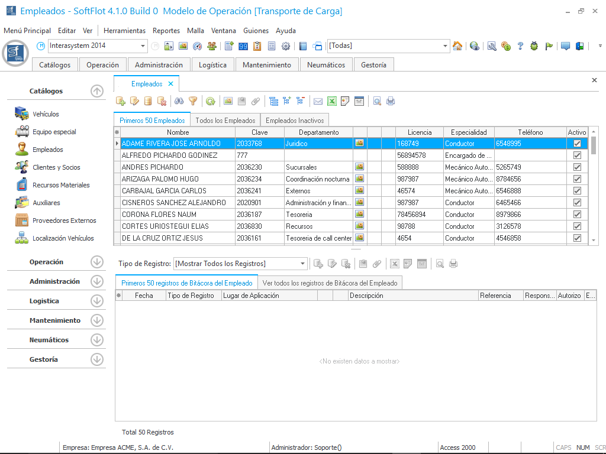Open the Reportes menu
Viewport: 606px width, 454px height.
pyautogui.click(x=166, y=31)
